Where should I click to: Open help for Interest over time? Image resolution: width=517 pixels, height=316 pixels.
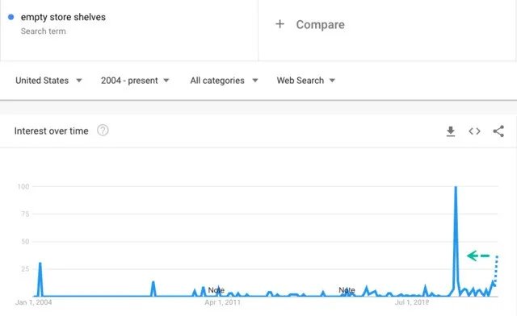pos(103,131)
